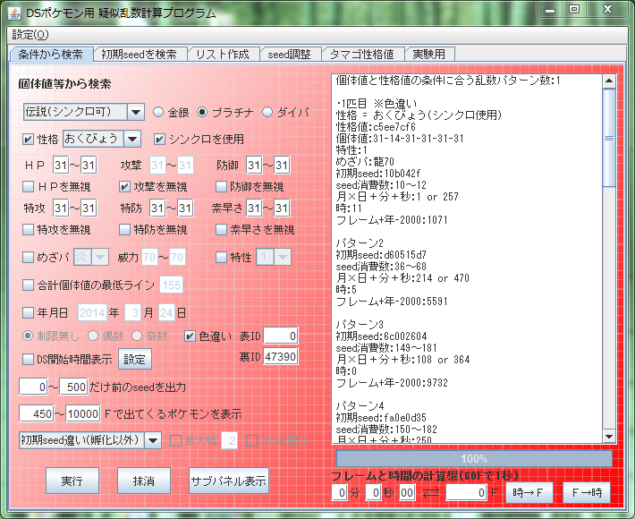Viewport: 635px width, 519px height.
Task: Click the 時→F conversion button
Action: [x=528, y=493]
